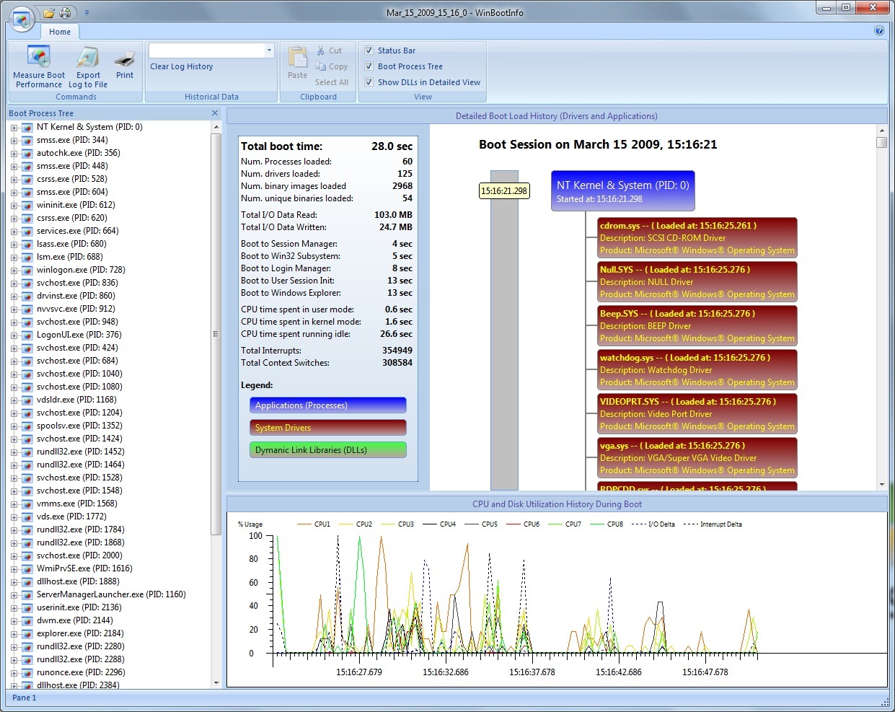Open the Historical Data combo box dropdown
Viewport: 895px width, 712px height.
pyautogui.click(x=269, y=50)
